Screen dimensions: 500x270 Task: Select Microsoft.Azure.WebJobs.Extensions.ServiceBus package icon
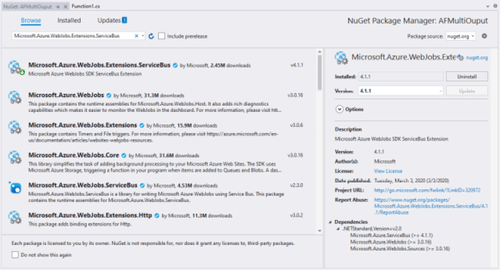(15, 67)
